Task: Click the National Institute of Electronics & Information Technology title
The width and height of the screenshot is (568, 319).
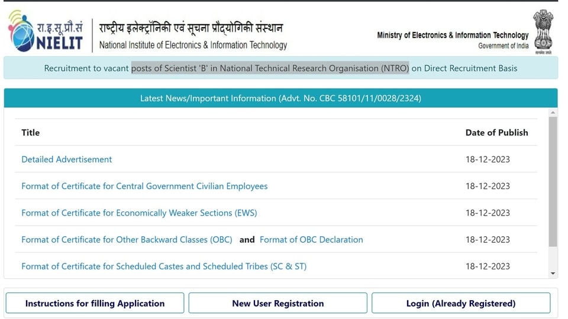Action: click(x=193, y=45)
